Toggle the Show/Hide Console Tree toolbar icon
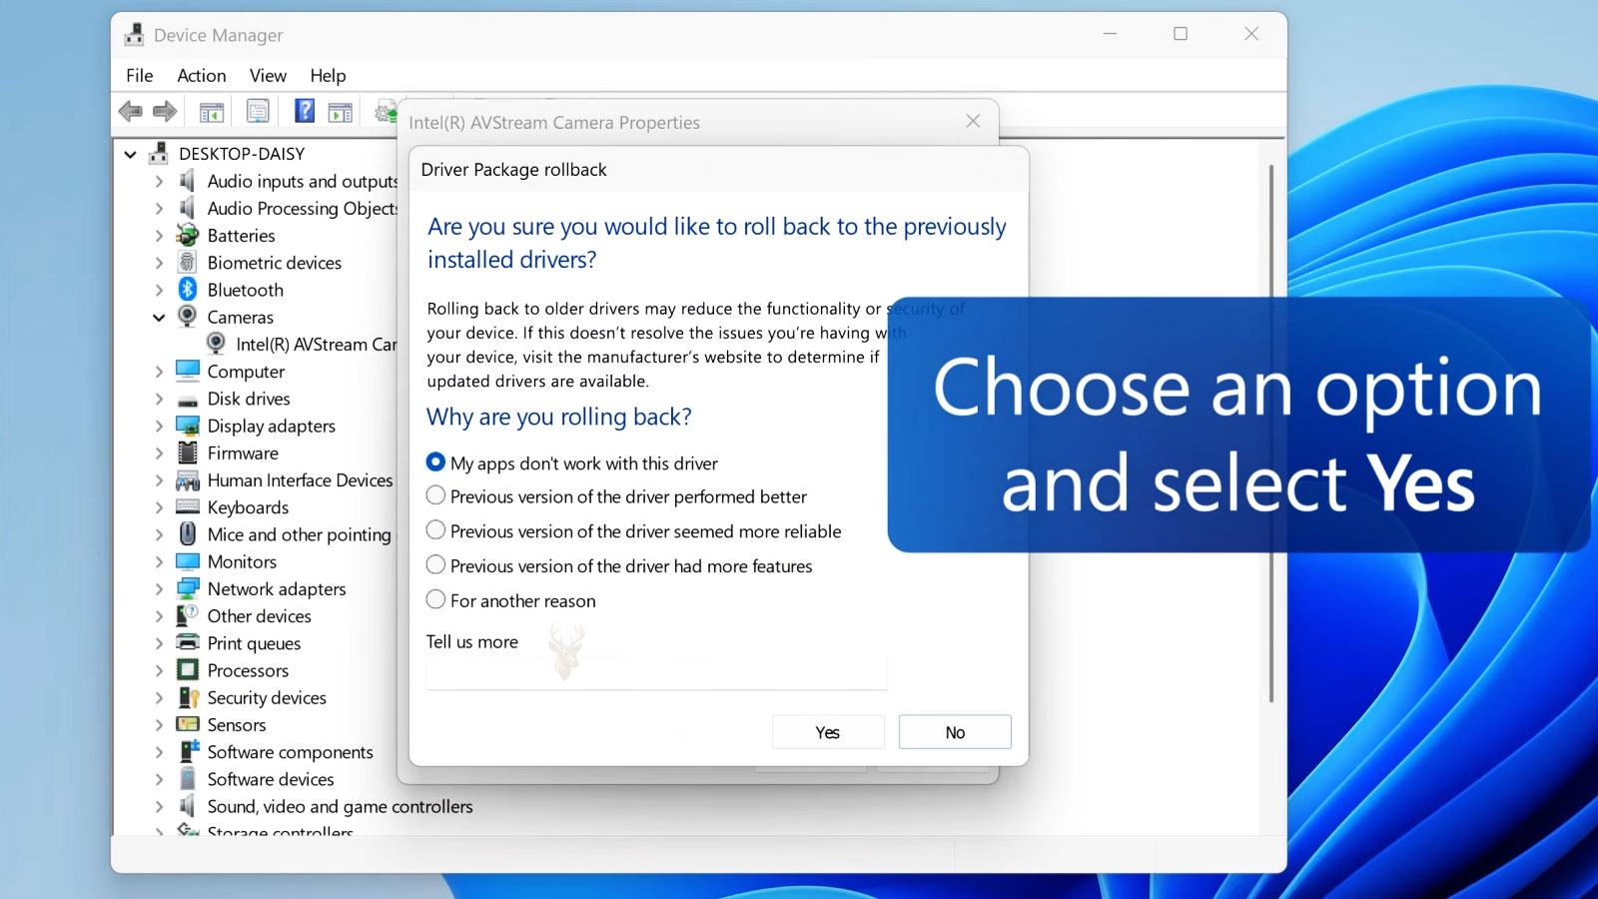1598x899 pixels. click(212, 112)
